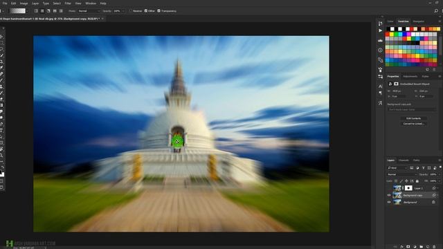This screenshot has height=249, width=443.
Task: Open the layer Fill dropdown arrow
Action: [x=440, y=181]
